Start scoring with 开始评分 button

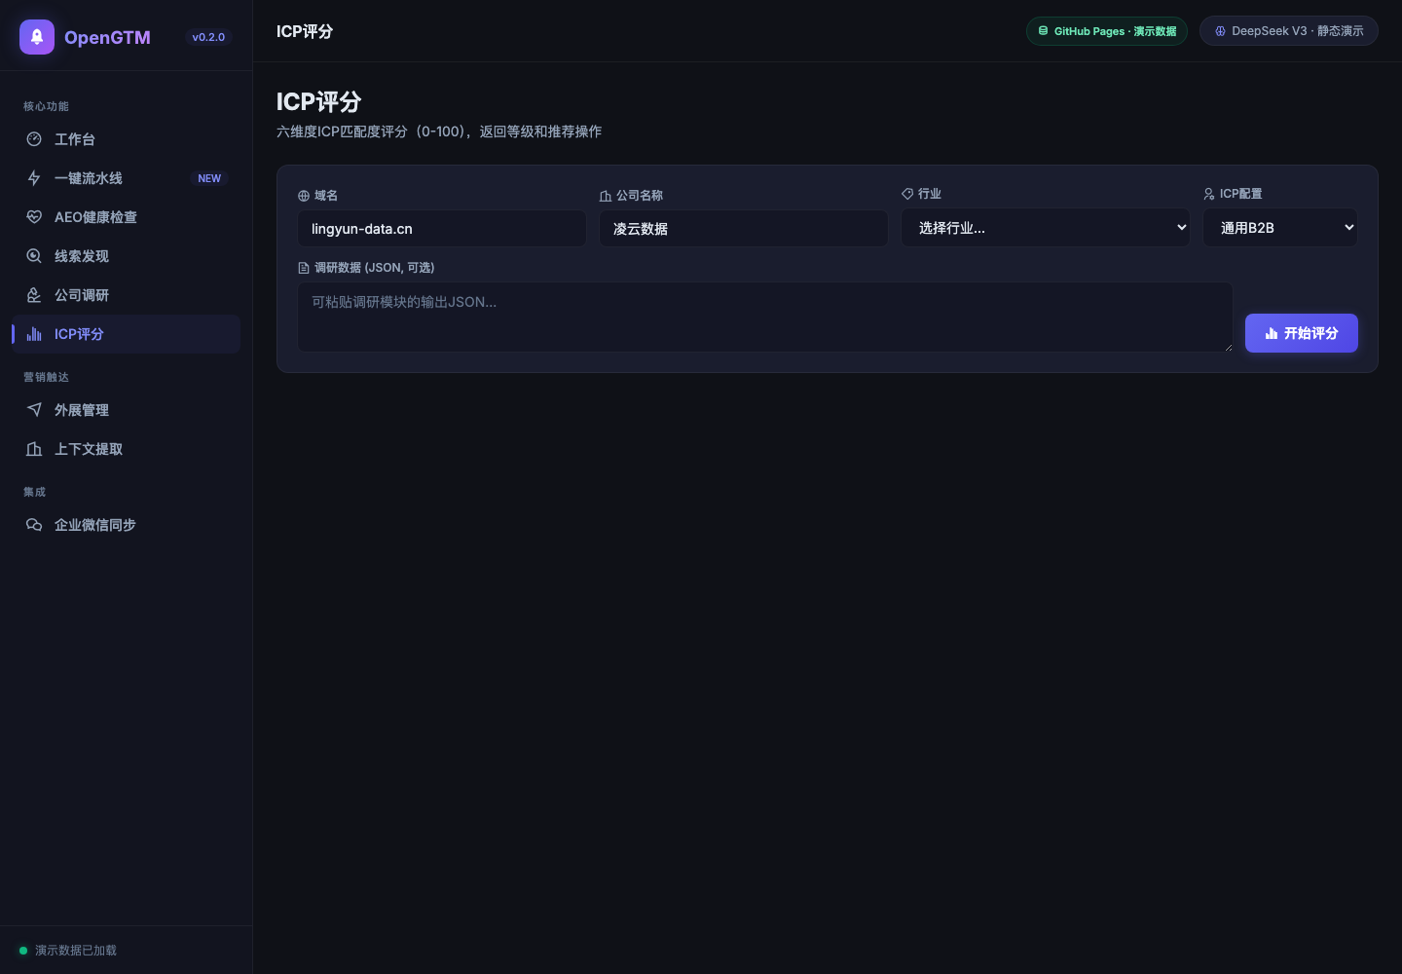click(x=1302, y=333)
